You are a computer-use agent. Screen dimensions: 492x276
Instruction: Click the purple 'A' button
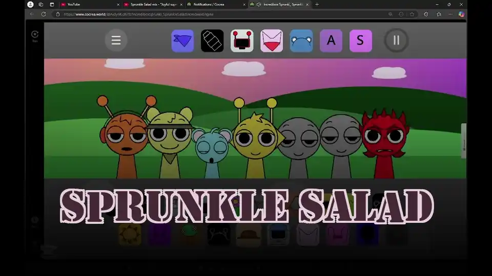(x=331, y=41)
